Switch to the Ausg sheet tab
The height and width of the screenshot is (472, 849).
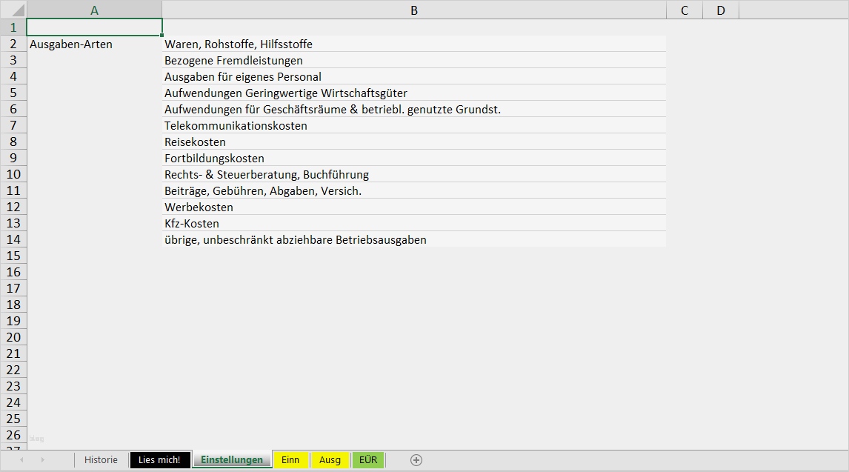pyautogui.click(x=330, y=460)
